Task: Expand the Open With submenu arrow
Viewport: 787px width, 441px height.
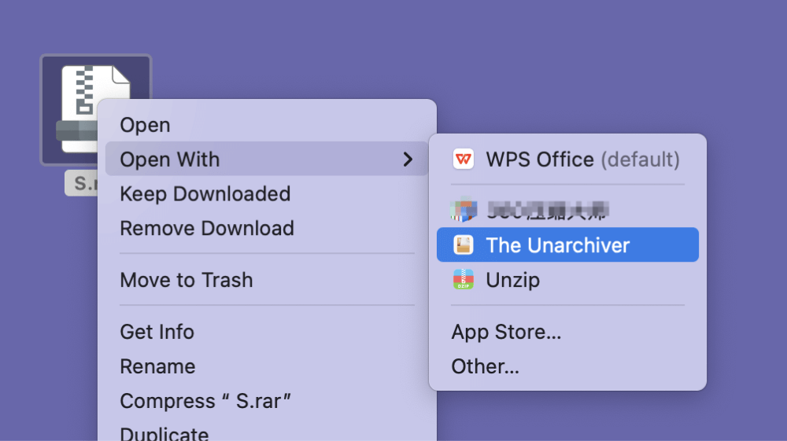Action: 408,160
